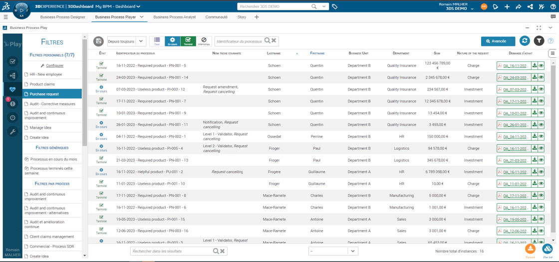This screenshot has height=262, width=559.
Task: Click the tag icon beside the top search
Action: tap(334, 6)
